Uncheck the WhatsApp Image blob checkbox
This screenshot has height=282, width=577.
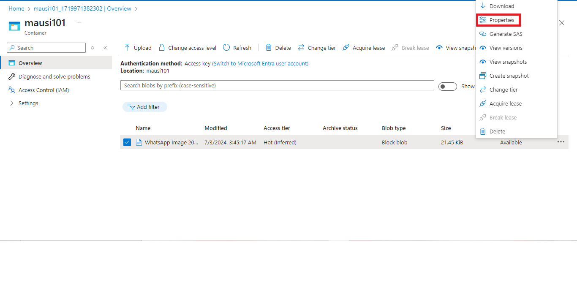click(x=127, y=142)
